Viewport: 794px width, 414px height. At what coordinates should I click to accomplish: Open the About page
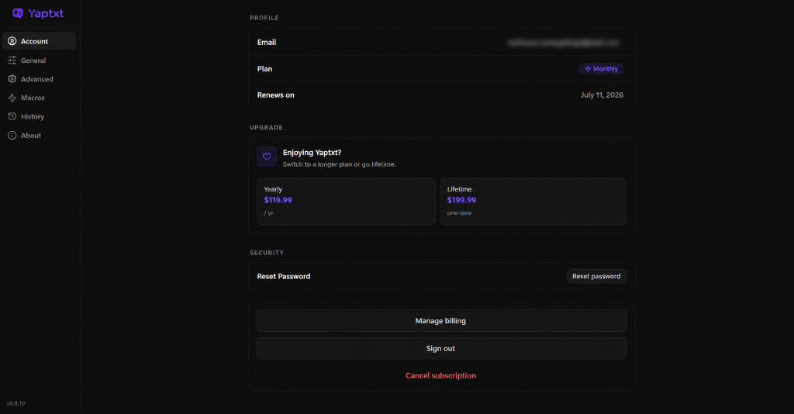point(39,135)
